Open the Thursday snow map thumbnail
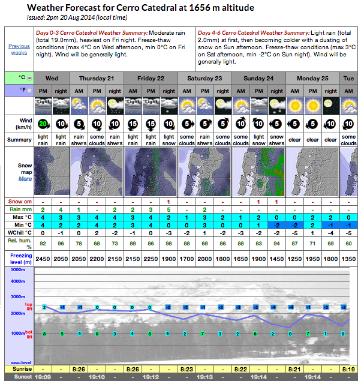358x381 pixels. coord(97,172)
